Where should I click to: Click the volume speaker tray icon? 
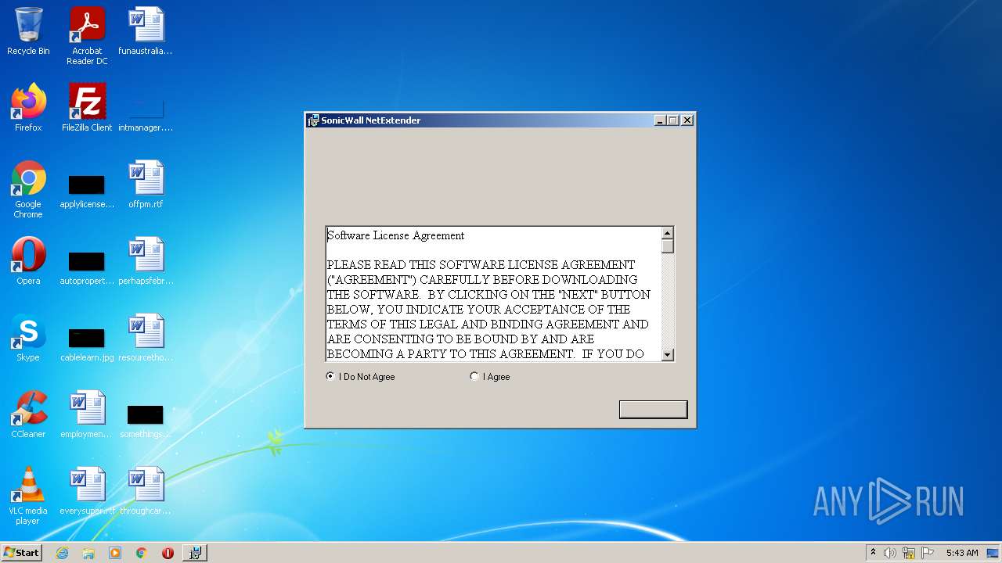point(890,553)
